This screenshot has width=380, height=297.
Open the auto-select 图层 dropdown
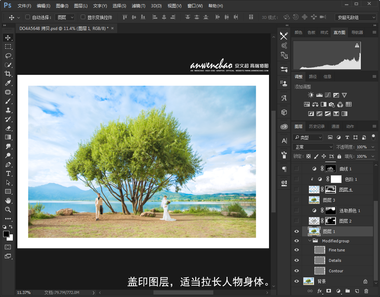[65, 17]
